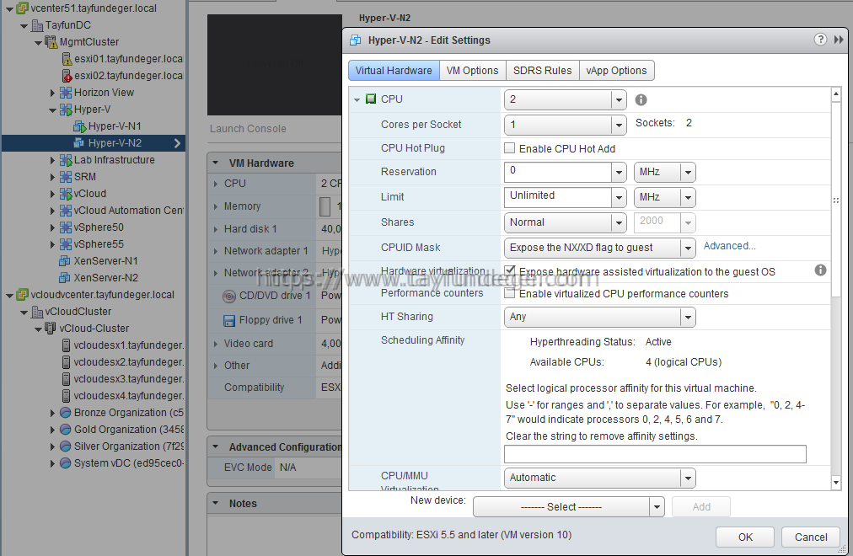Click the vSphere55 vApp icon

point(65,244)
